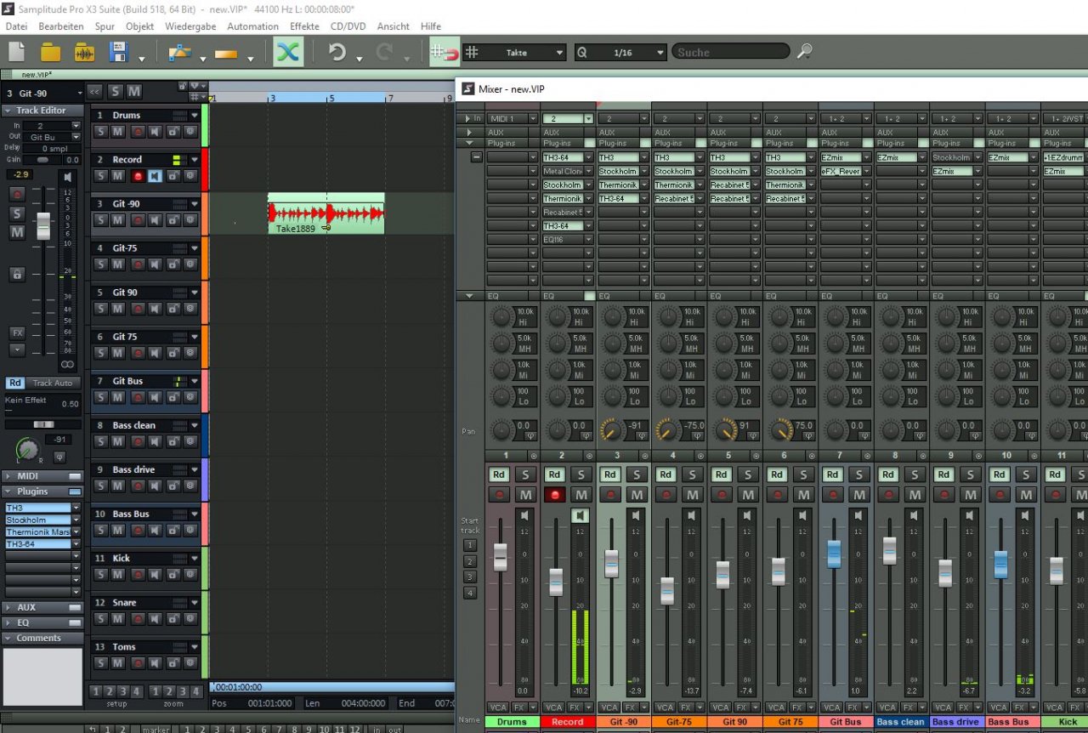This screenshot has height=733, width=1088.
Task: Click freeze icon on Bass Bus track
Action: pyautogui.click(x=190, y=530)
